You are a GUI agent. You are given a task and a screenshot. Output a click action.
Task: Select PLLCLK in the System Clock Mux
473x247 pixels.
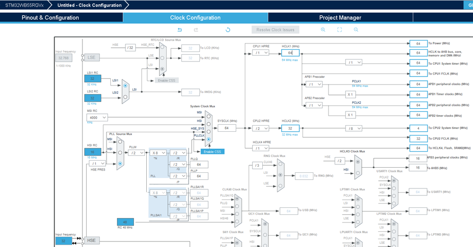208,139
